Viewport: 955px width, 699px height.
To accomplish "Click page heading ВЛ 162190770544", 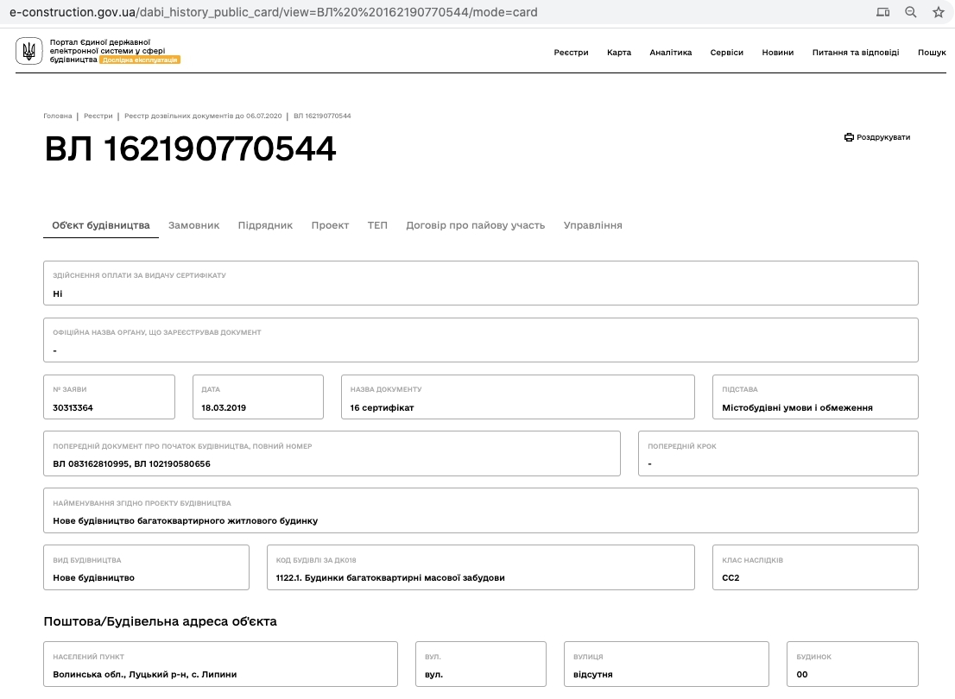I will [190, 148].
